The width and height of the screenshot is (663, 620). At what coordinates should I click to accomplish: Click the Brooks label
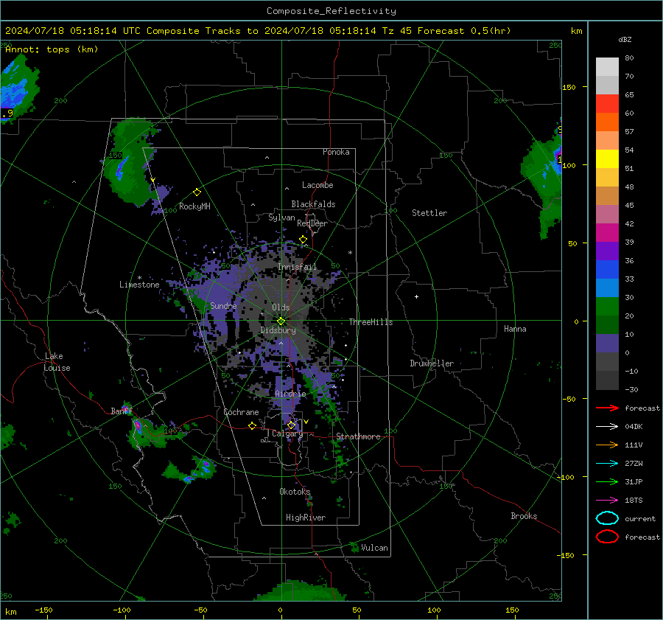click(524, 516)
